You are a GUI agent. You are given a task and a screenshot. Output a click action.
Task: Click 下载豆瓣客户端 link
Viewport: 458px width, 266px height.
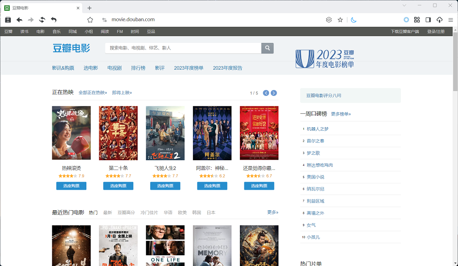405,32
